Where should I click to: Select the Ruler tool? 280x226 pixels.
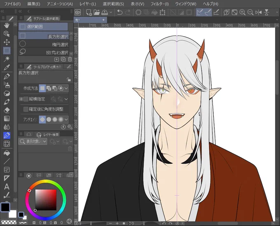click(x=7, y=178)
